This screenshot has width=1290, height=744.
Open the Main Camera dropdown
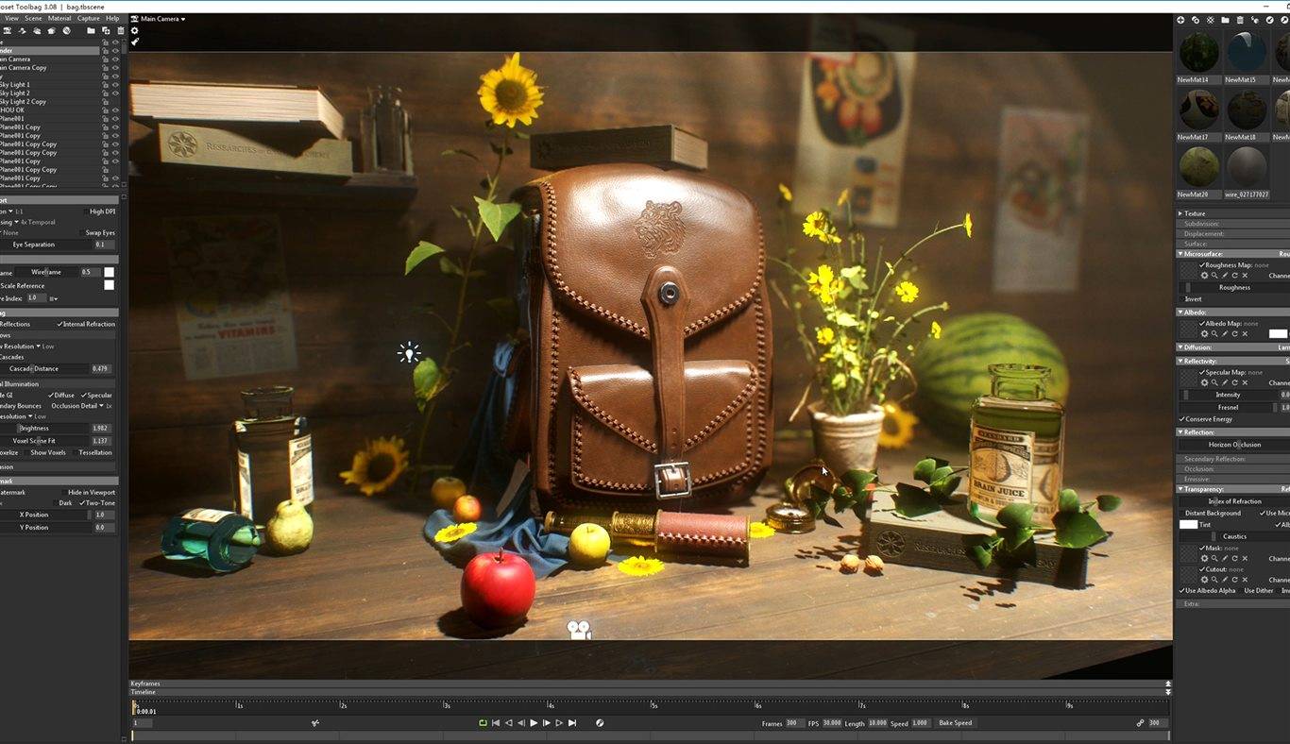[162, 19]
